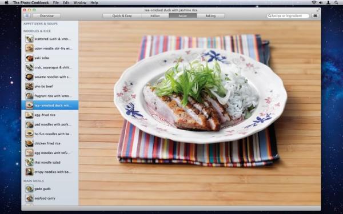Toggle the sidebar list view button

[27, 16]
